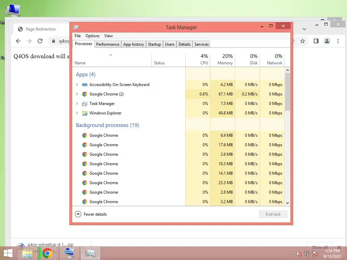Click the address bar lock icon
The height and width of the screenshot is (260, 347).
click(53, 41)
